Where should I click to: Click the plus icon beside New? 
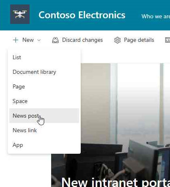(x=15, y=40)
